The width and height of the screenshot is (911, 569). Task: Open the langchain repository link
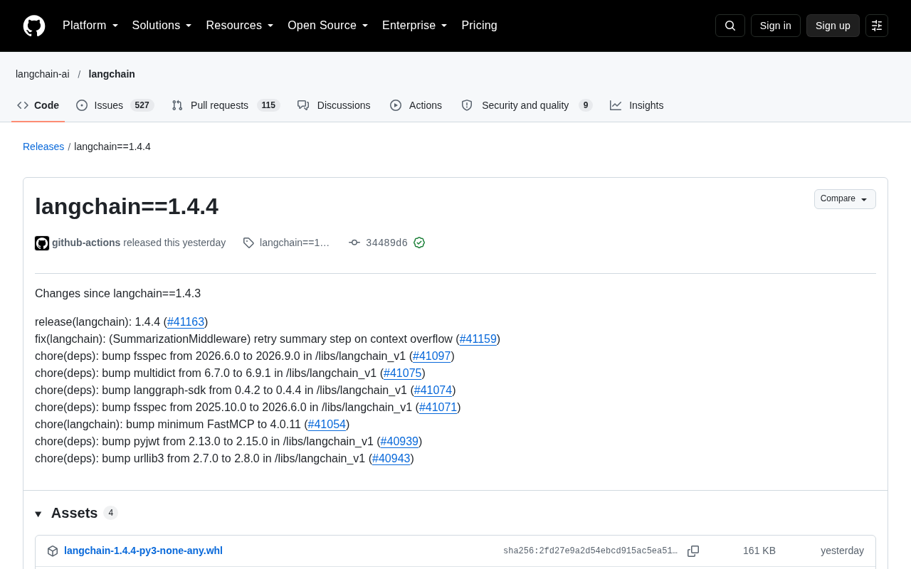(x=112, y=74)
